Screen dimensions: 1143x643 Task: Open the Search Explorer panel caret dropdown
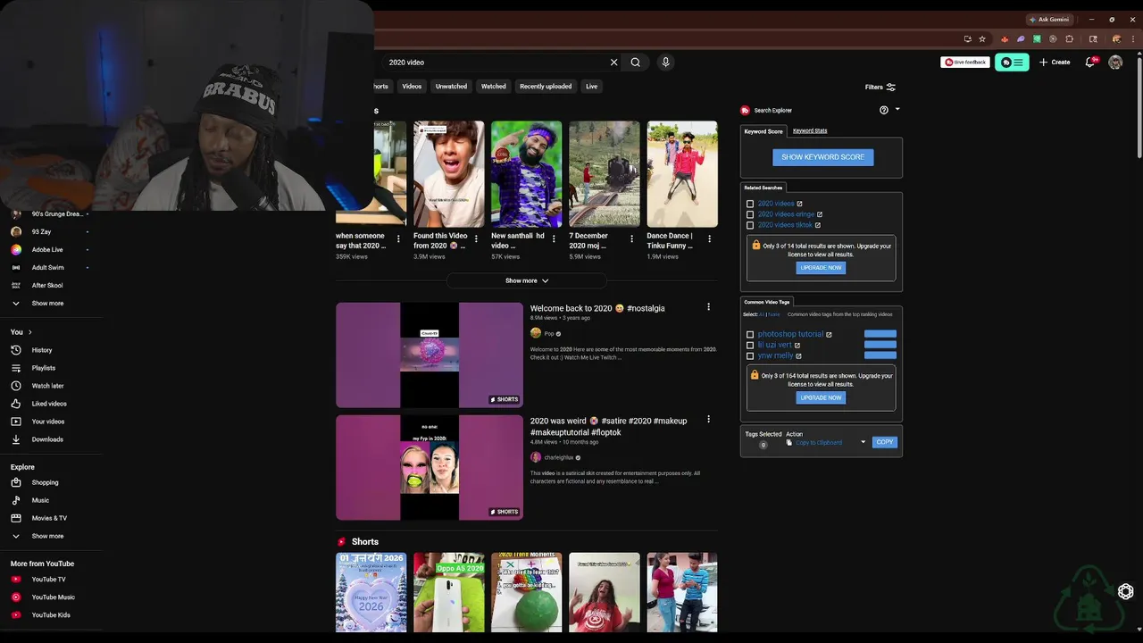(x=897, y=109)
